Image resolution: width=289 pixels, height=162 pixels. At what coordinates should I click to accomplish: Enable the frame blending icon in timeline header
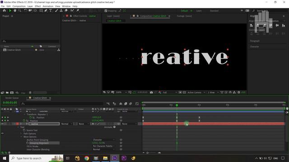[126, 104]
